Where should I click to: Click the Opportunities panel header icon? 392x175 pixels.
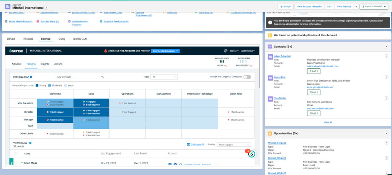point(269,133)
